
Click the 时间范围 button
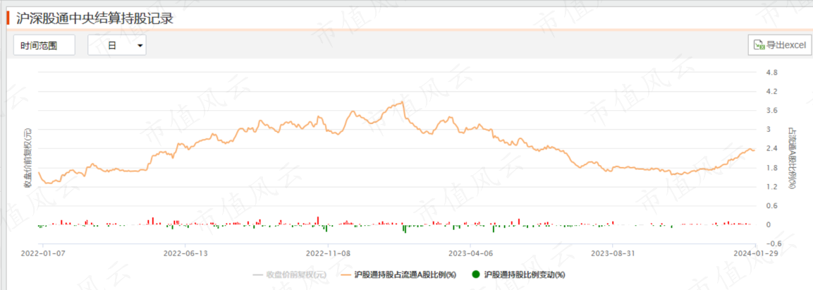(x=44, y=45)
